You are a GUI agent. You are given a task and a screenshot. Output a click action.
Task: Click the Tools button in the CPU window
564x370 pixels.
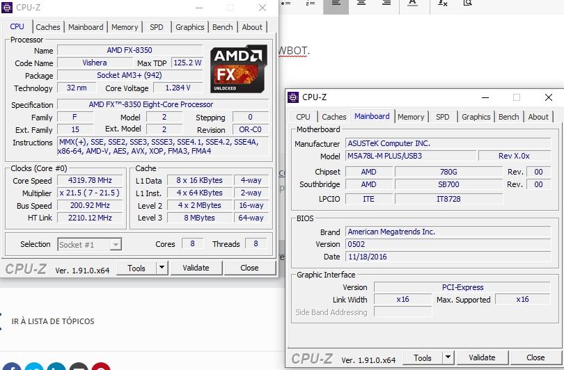[x=136, y=268]
